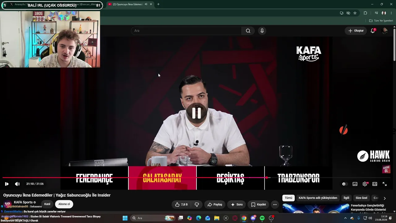Image resolution: width=396 pixels, height=223 pixels.
Task: Open the YouTube account avatar menu
Action: [385, 31]
